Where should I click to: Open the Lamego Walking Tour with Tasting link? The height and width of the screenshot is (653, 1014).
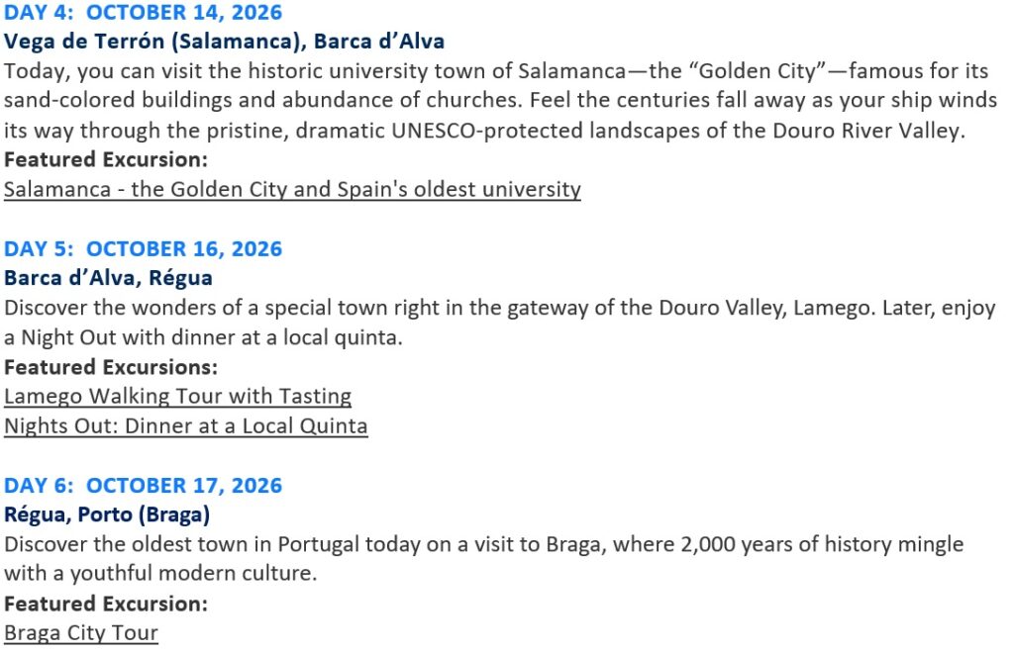[178, 396]
